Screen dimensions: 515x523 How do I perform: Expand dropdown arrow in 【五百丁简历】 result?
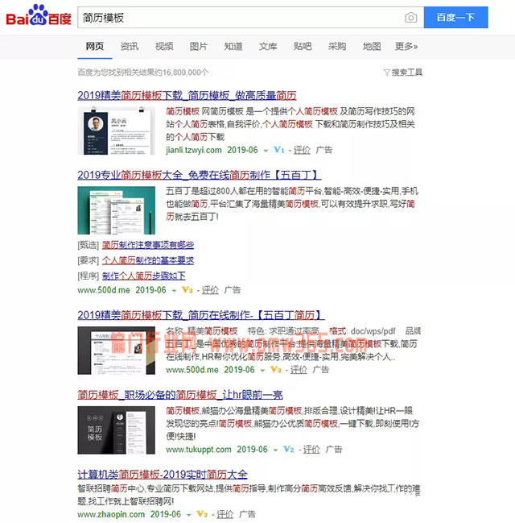pyautogui.click(x=262, y=370)
